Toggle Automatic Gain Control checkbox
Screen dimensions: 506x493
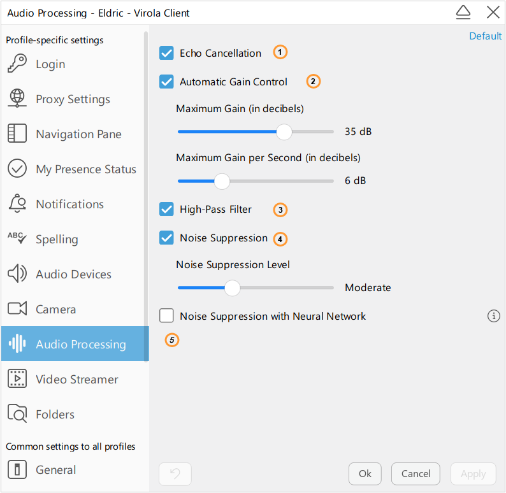click(166, 82)
